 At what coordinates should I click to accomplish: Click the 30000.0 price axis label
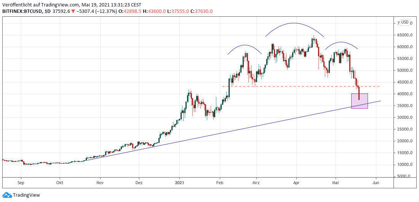[405, 117]
